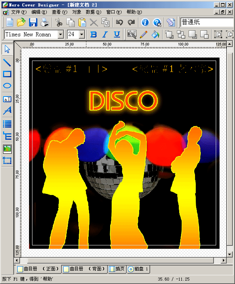Viewport: 235px width, 284px height.
Task: Select the Track list tool
Action: click(x=7, y=123)
